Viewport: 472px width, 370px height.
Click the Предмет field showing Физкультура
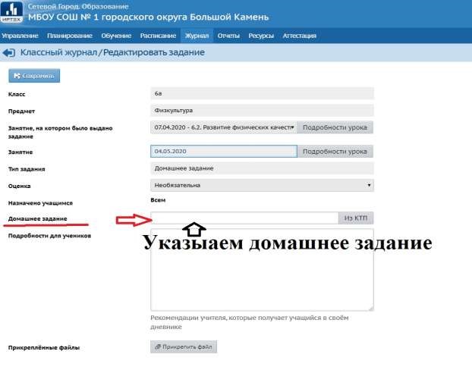tap(262, 111)
